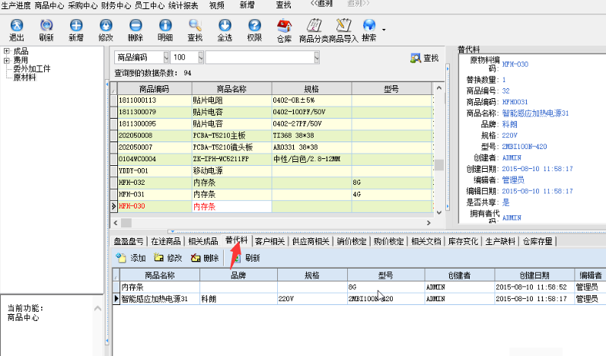Click the 查找 magnifier toolbar icon

point(195,30)
